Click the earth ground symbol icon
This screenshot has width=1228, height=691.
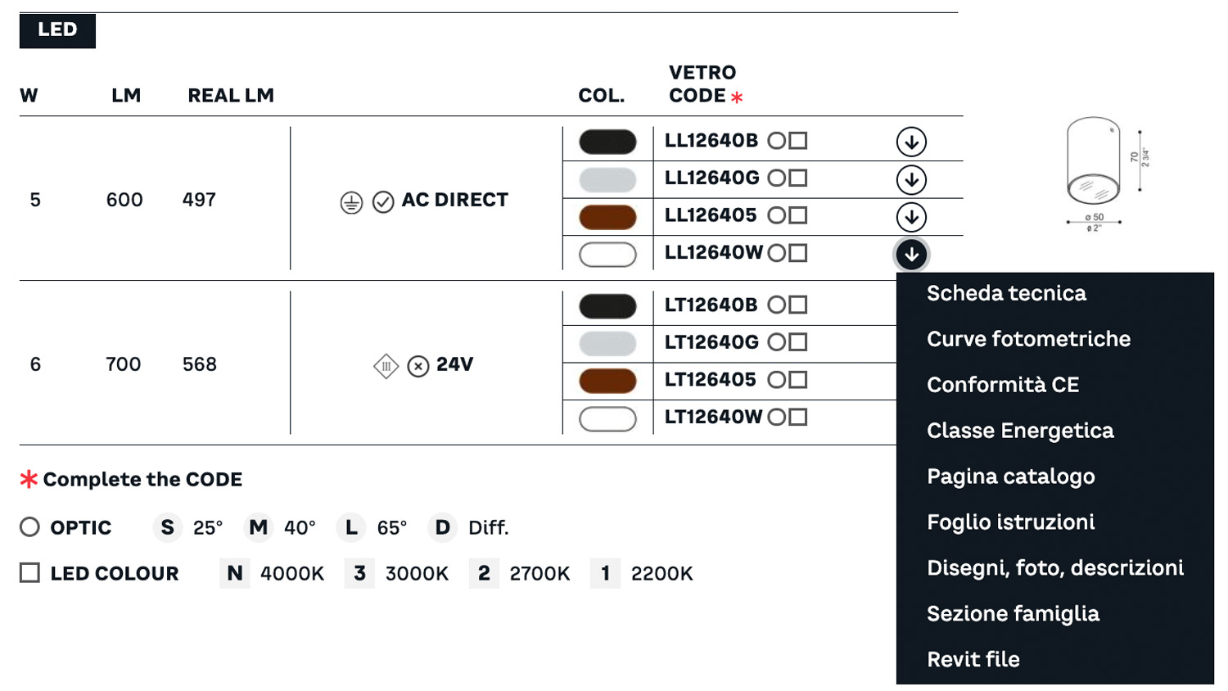pos(351,202)
